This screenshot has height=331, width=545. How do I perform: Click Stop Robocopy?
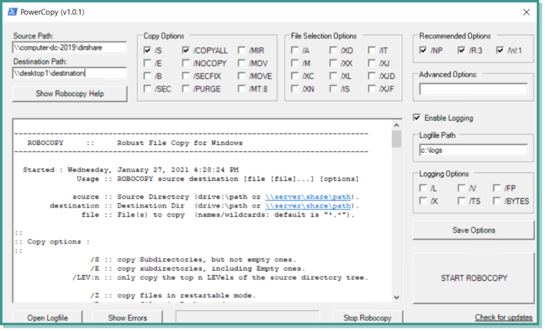pyautogui.click(x=368, y=318)
